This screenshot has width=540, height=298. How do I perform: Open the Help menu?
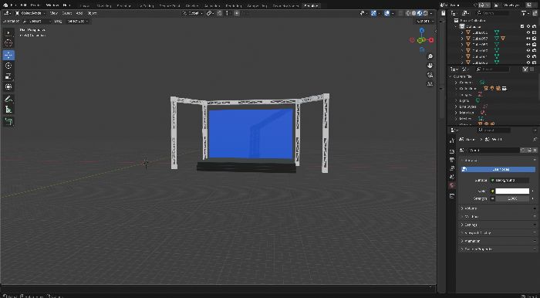click(66, 5)
